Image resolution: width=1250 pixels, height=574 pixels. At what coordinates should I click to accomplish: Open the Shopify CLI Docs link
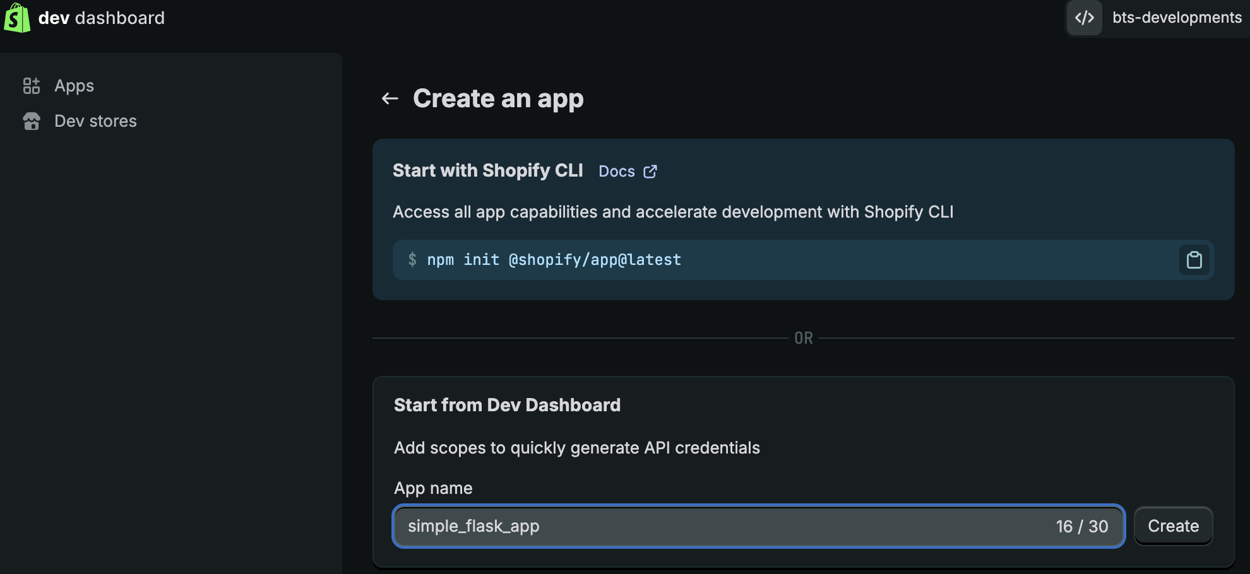(x=617, y=172)
